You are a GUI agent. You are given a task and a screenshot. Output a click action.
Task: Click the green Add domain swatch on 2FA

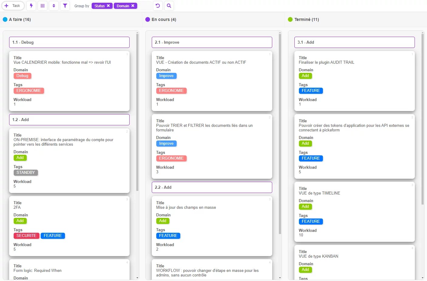(x=20, y=221)
